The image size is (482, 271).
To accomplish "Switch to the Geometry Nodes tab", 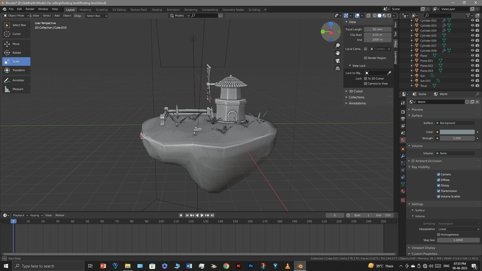I will 233,10.
